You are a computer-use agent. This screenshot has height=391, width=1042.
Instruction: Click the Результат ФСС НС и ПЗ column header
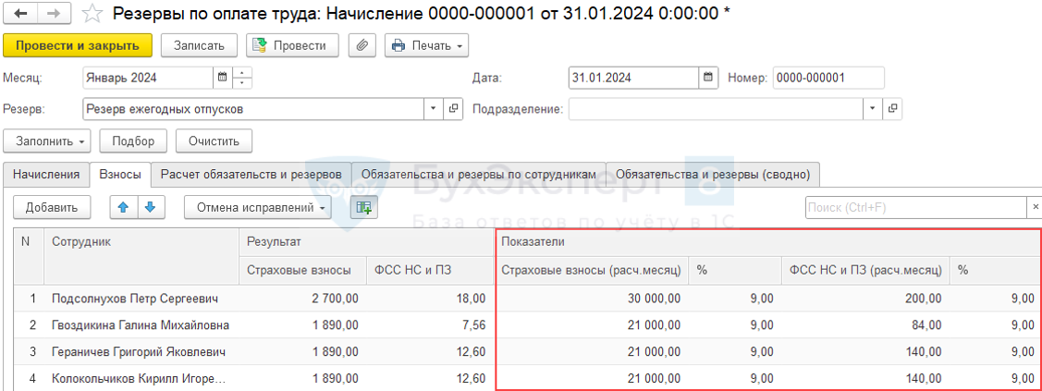(x=430, y=270)
